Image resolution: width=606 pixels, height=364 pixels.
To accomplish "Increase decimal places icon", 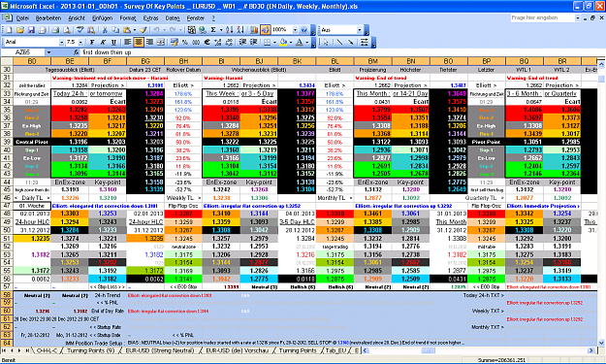I will (x=218, y=42).
